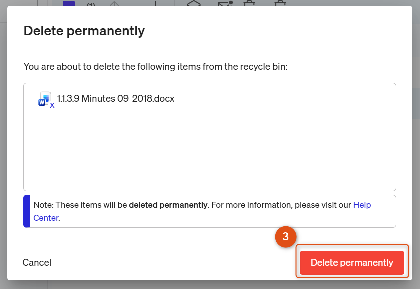Click the bold deleted permanently text

coord(168,205)
